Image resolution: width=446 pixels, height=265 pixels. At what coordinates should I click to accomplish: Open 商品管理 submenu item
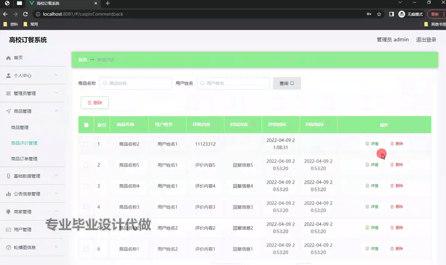pyautogui.click(x=20, y=127)
